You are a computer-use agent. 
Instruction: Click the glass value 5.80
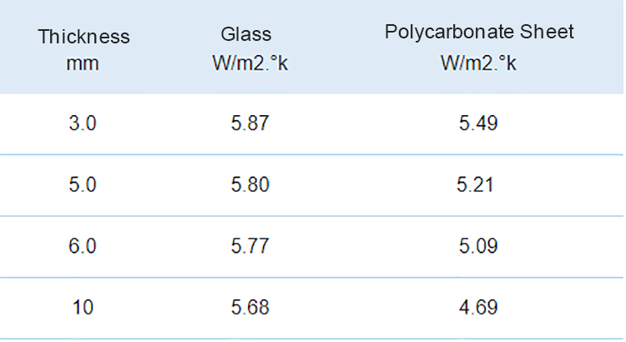pos(250,185)
